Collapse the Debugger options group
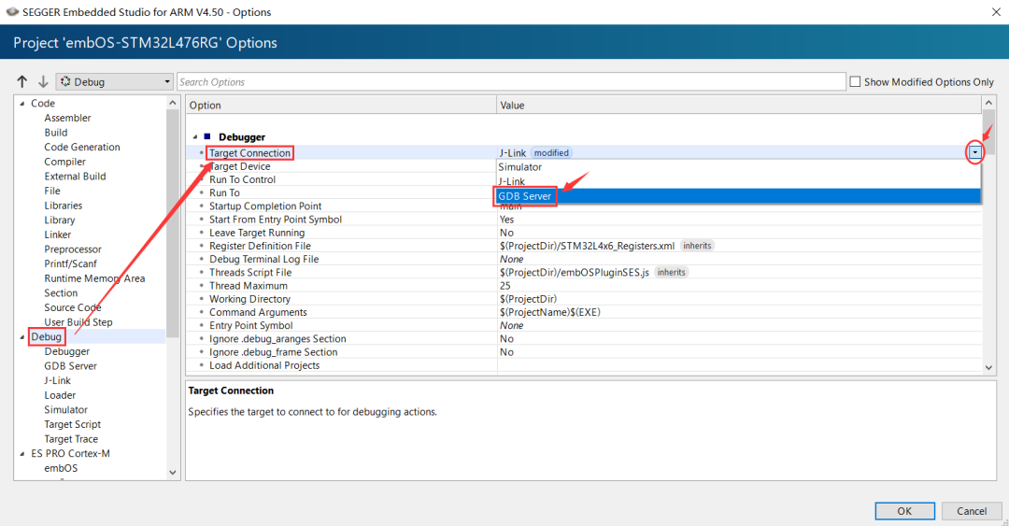This screenshot has width=1009, height=526. tap(195, 136)
